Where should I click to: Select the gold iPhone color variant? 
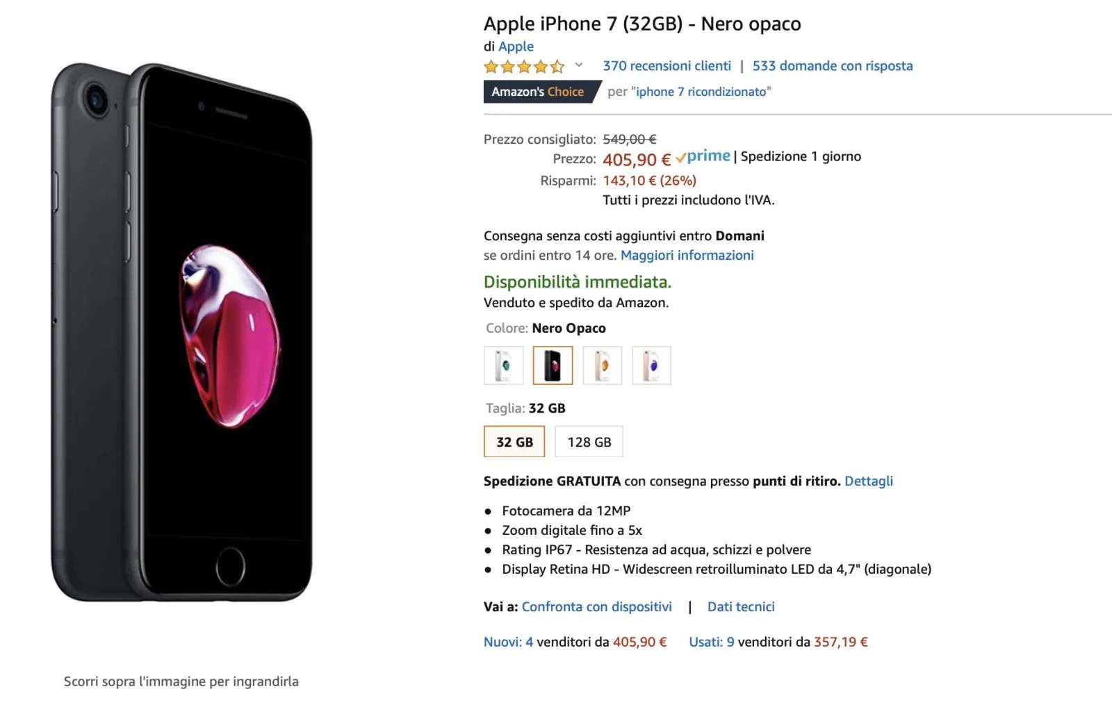602,365
